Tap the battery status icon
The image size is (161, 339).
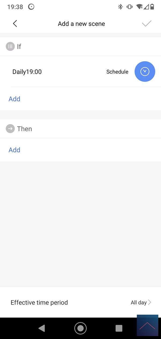[x=152, y=7]
